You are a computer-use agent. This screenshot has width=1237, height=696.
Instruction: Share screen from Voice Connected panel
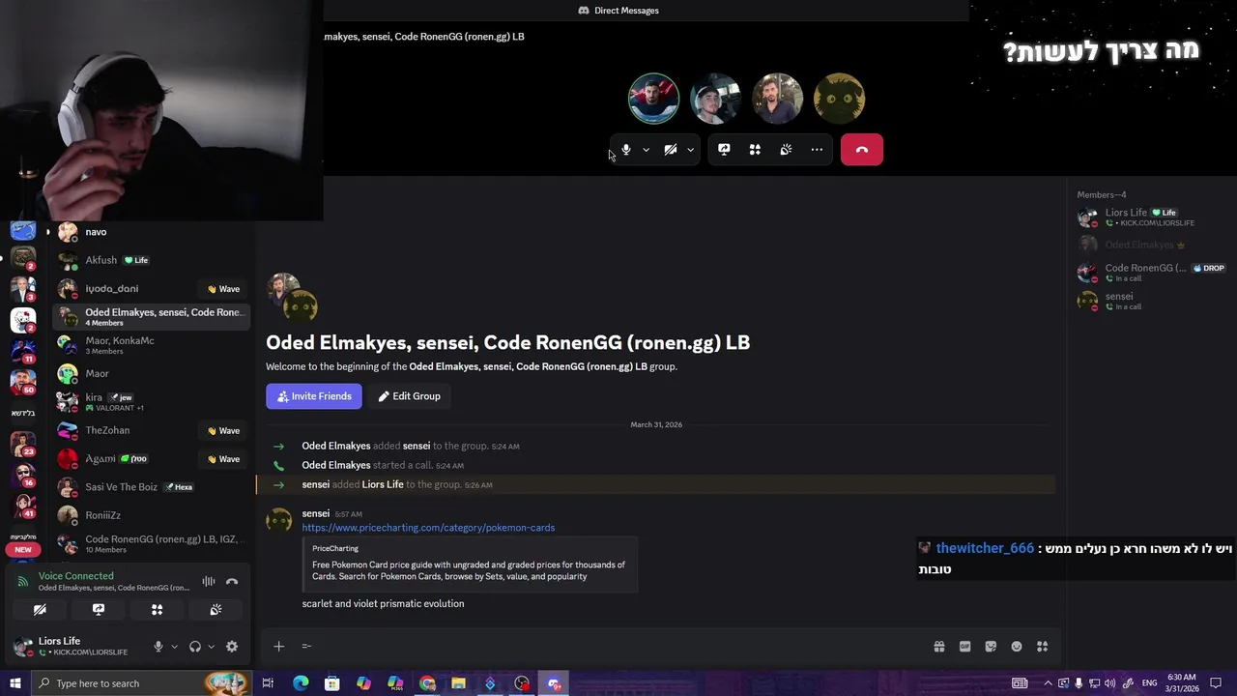(99, 610)
